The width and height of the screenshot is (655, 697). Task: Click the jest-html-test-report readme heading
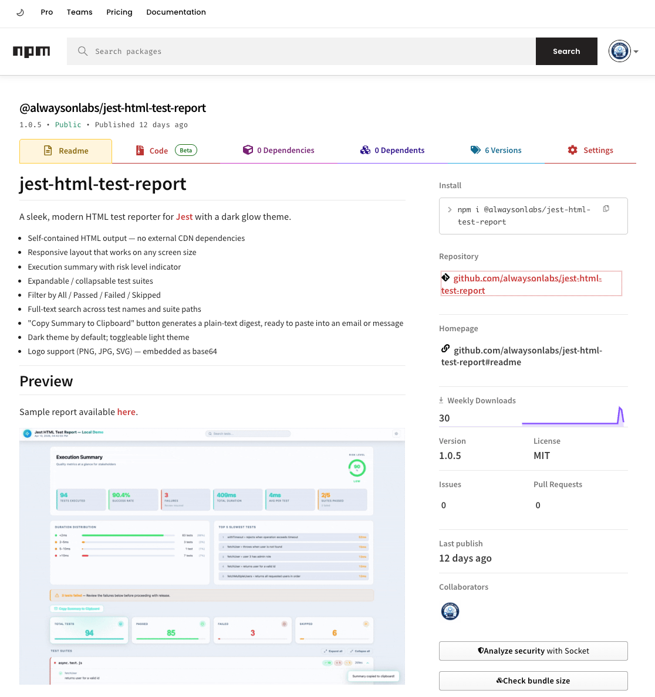point(103,184)
